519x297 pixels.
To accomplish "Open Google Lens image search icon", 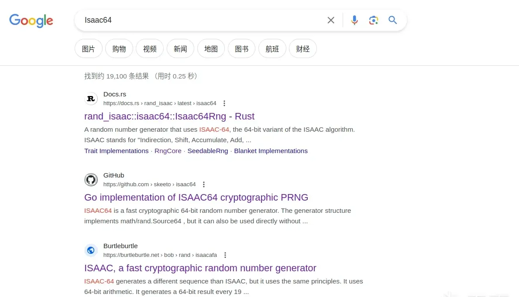I will (x=373, y=20).
